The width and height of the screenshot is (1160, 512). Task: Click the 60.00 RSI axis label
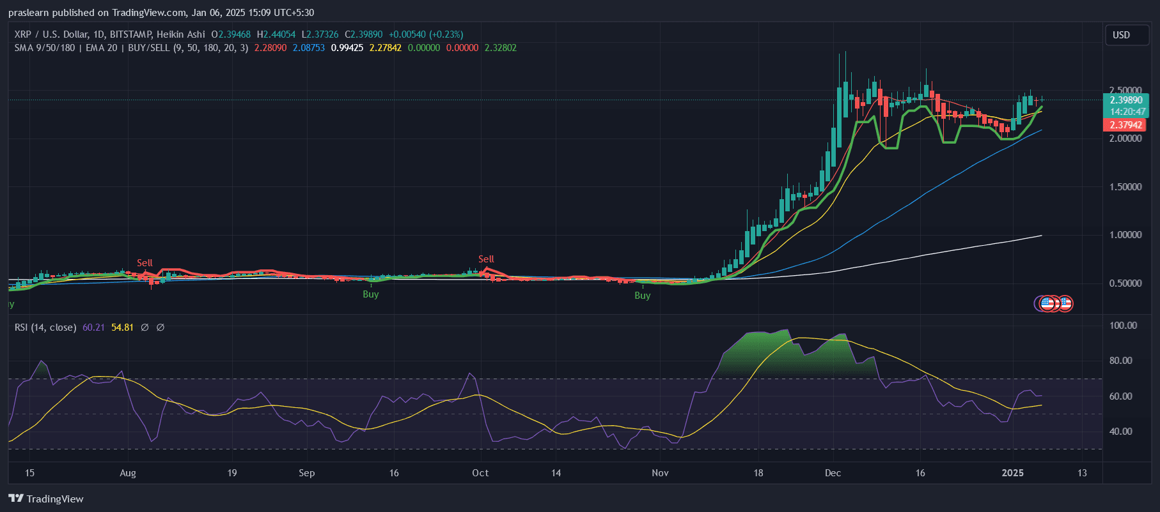(x=1121, y=396)
